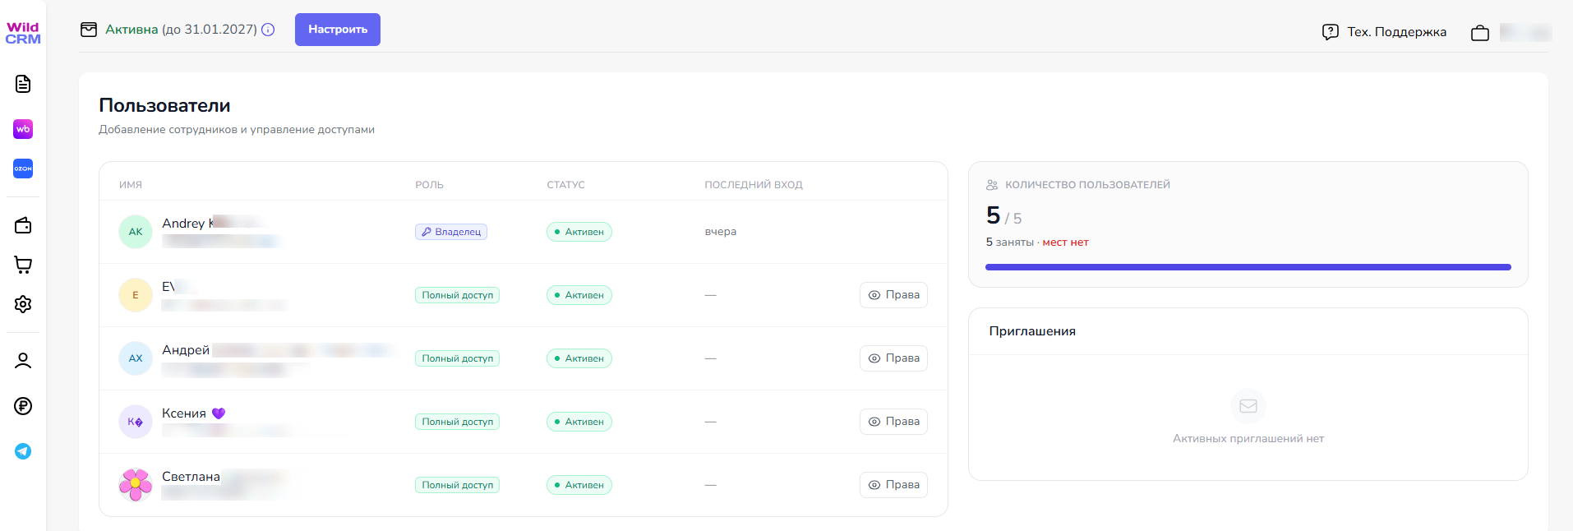1573x531 pixels.
Task: Click the users icon beside КОЛИЧЕСТВО ПОЛЬЗОВАТЕЛЕЙ
Action: pyautogui.click(x=992, y=185)
